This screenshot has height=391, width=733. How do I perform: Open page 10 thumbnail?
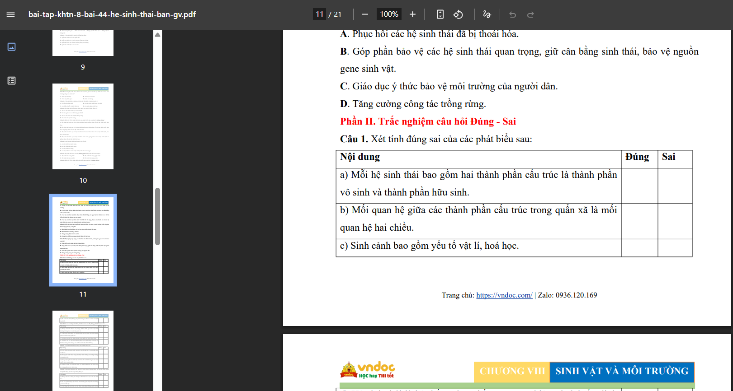[83, 126]
